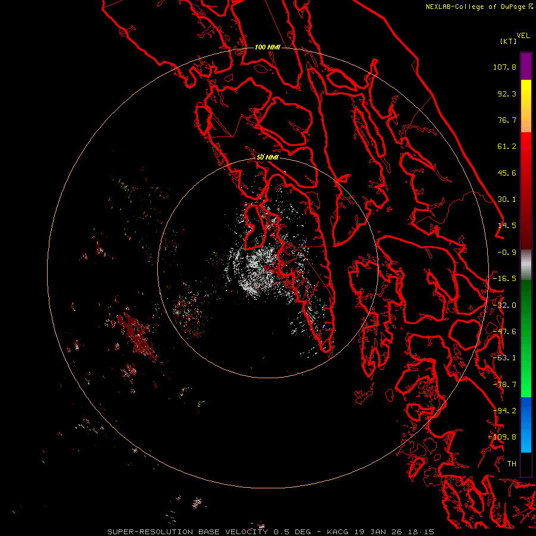This screenshot has width=536, height=536.
Task: Click the dark red velocity patch southwest of center
Action: (x=137, y=335)
